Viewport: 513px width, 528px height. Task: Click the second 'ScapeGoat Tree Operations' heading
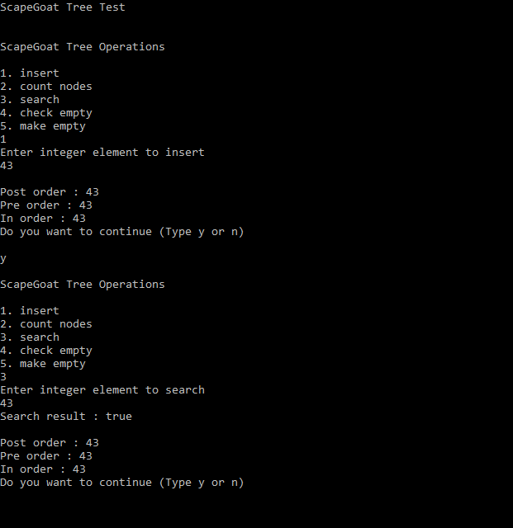pos(83,284)
